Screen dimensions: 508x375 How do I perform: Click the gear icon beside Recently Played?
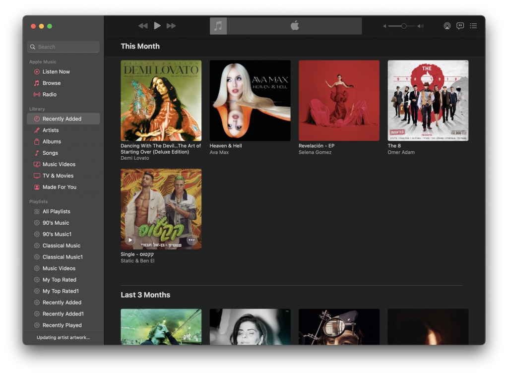(x=37, y=325)
